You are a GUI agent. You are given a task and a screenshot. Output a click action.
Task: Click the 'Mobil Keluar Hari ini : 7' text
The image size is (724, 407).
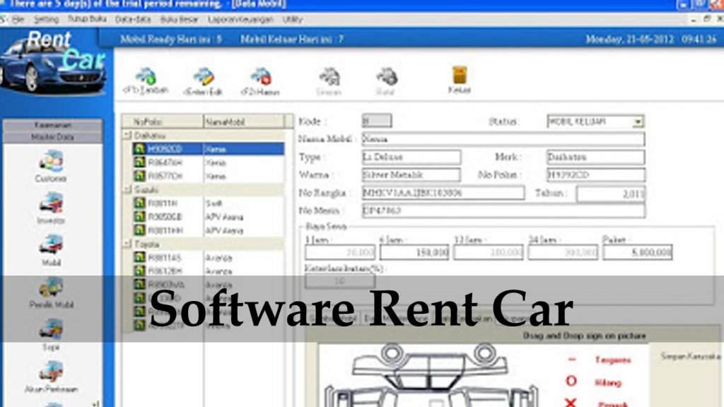[292, 40]
